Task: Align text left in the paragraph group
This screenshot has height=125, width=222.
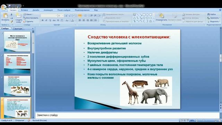Action: 80,20
